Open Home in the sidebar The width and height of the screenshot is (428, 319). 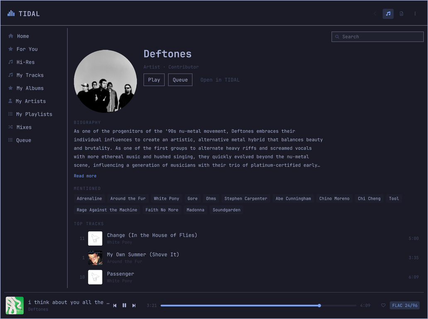tap(23, 36)
